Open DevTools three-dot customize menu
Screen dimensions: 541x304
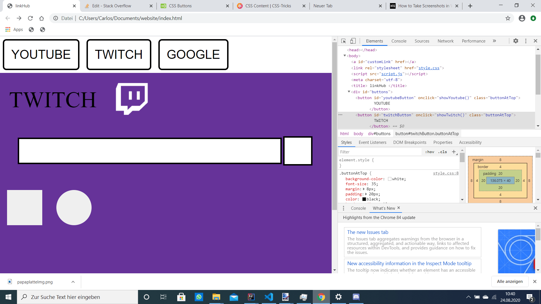tap(526, 41)
